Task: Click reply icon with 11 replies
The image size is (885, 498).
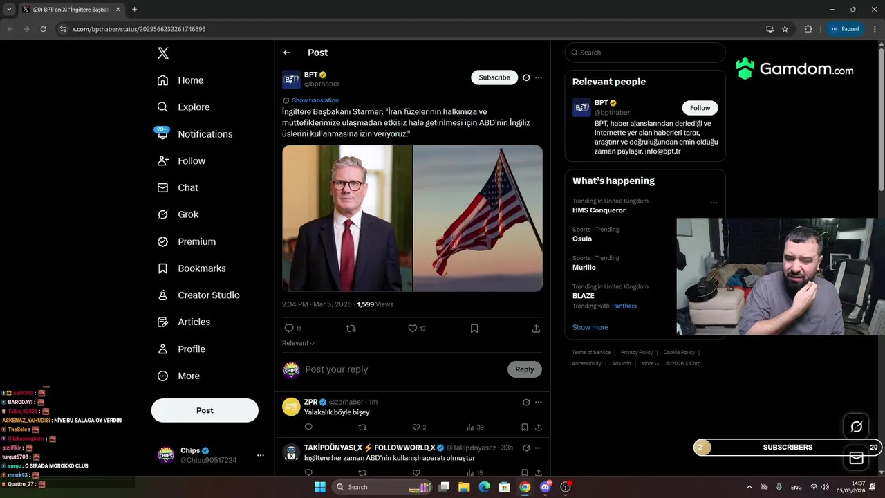Action: (289, 329)
